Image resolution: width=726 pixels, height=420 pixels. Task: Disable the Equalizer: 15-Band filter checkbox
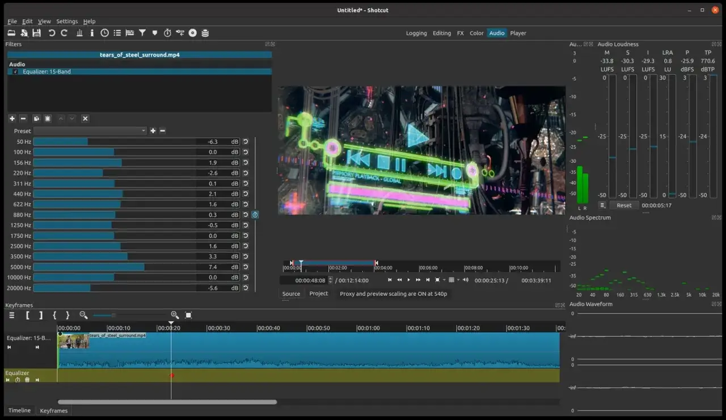coord(14,72)
